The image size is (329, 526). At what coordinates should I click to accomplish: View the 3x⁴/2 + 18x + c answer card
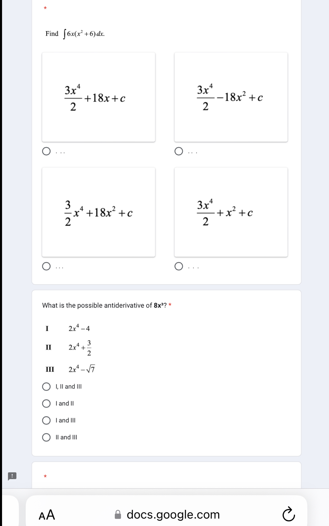(99, 97)
